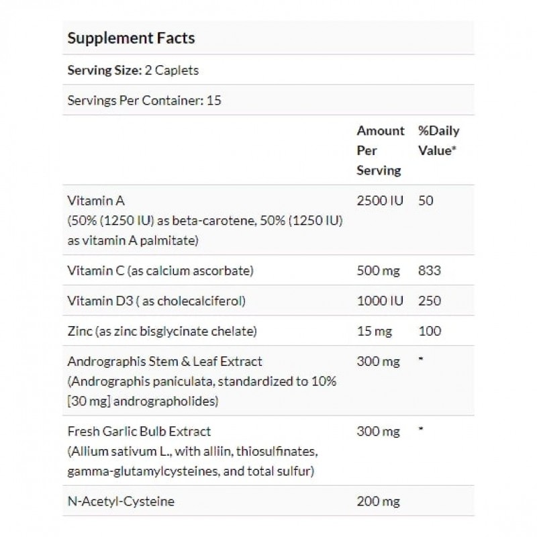Click the 1000 IU amount value
Screen dimensions: 537x537
click(380, 301)
